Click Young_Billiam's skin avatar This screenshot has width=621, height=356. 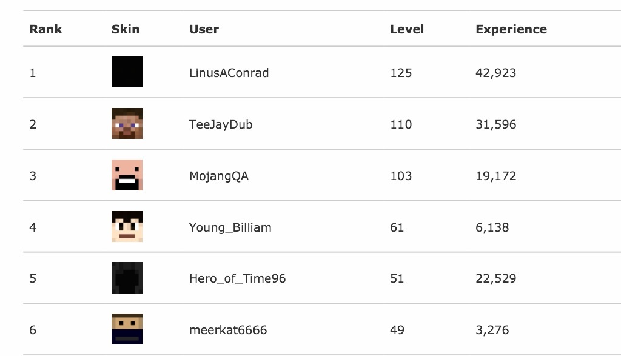tap(127, 227)
